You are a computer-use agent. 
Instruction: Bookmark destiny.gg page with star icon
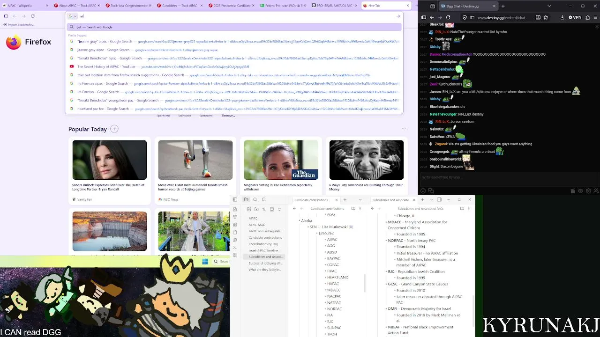(546, 17)
